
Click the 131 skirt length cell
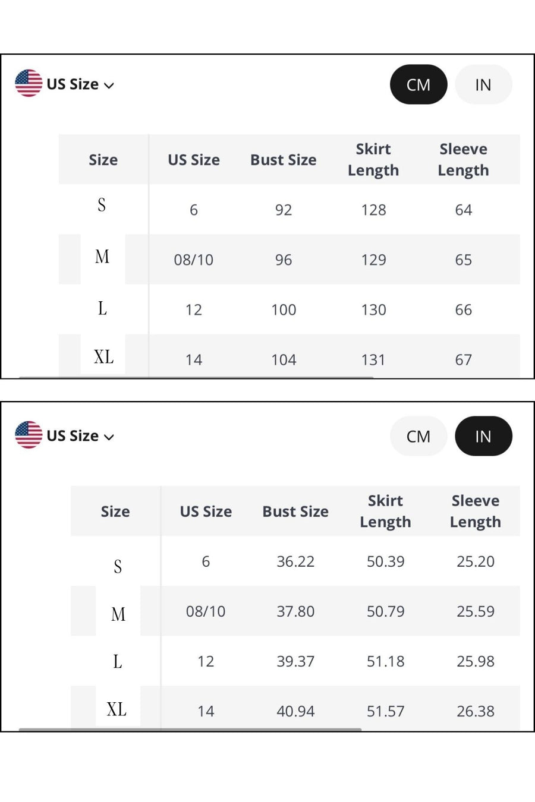pos(373,359)
